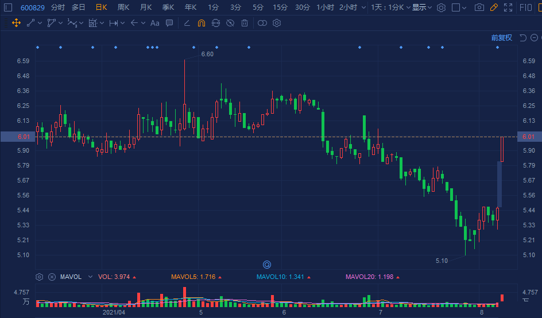542x318 pixels.
Task: Select the angled trend line tool
Action: [x=187, y=23]
